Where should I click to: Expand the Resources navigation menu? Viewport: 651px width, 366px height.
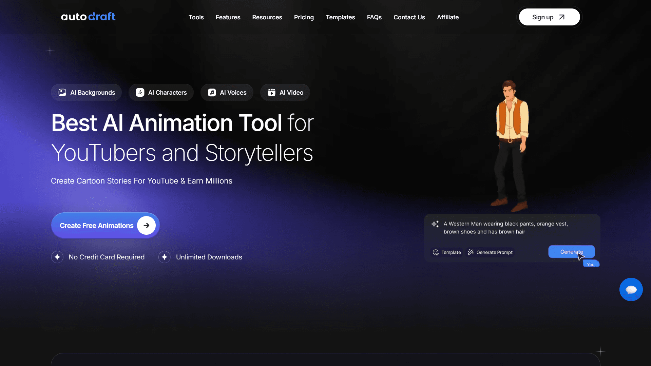(267, 17)
